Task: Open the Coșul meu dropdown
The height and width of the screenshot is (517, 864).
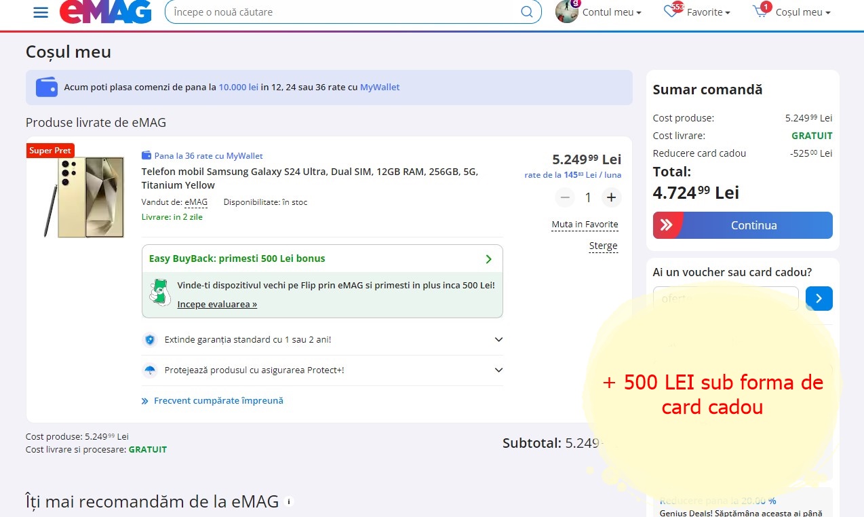Action: coord(803,12)
